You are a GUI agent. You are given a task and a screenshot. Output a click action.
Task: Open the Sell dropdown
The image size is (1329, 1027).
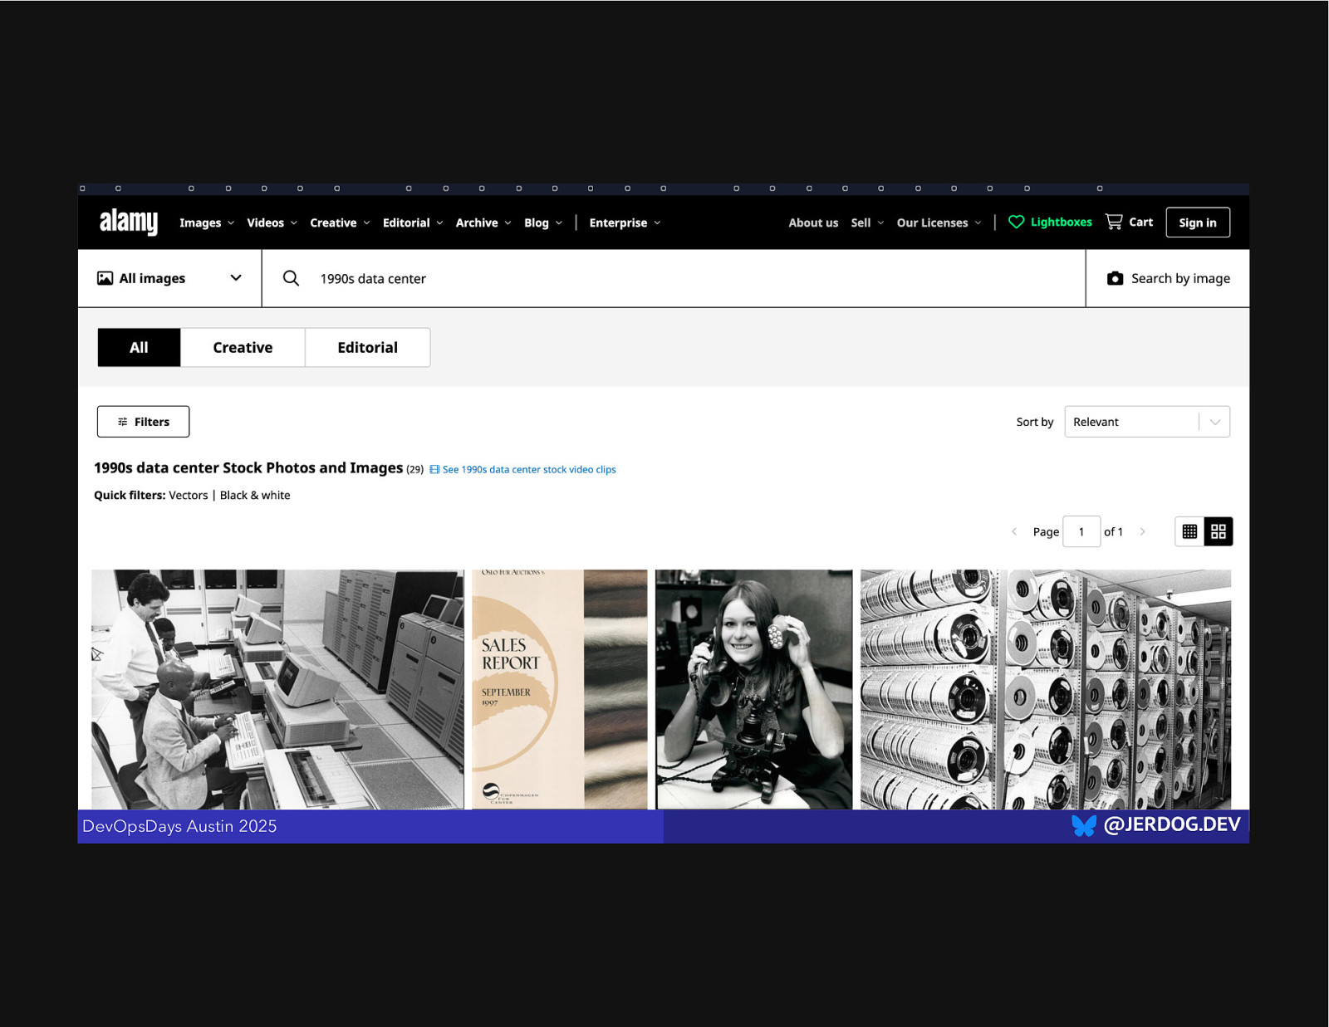(x=867, y=223)
